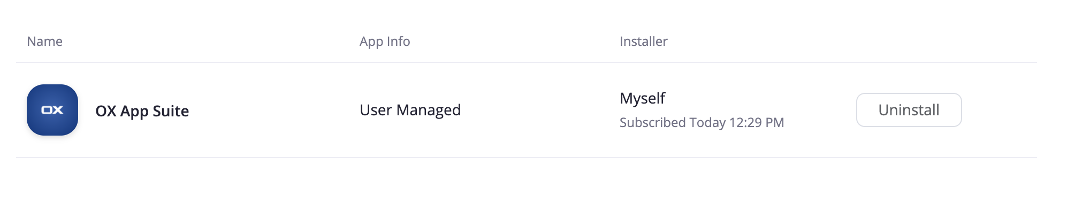
Task: Click the Name column header
Action: click(x=44, y=42)
